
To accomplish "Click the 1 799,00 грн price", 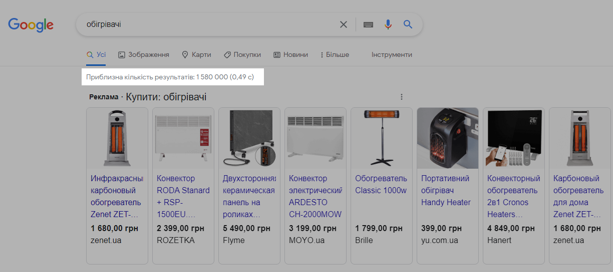I will coord(379,229).
